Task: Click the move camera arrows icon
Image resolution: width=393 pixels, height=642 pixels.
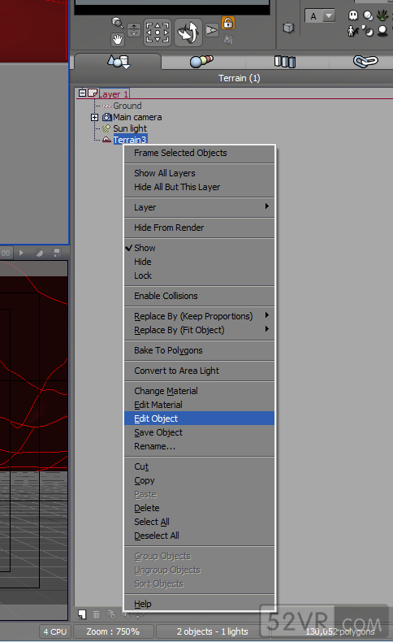Action: pyautogui.click(x=158, y=33)
